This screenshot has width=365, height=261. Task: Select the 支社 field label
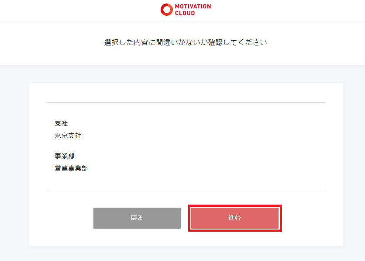click(61, 124)
